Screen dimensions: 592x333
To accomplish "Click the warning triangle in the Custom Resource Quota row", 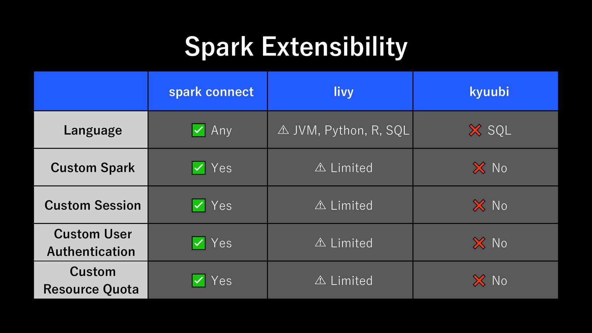I will pyautogui.click(x=320, y=280).
